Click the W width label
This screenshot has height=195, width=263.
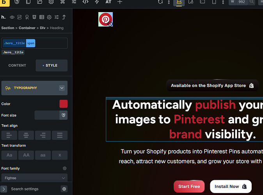coord(233,2)
